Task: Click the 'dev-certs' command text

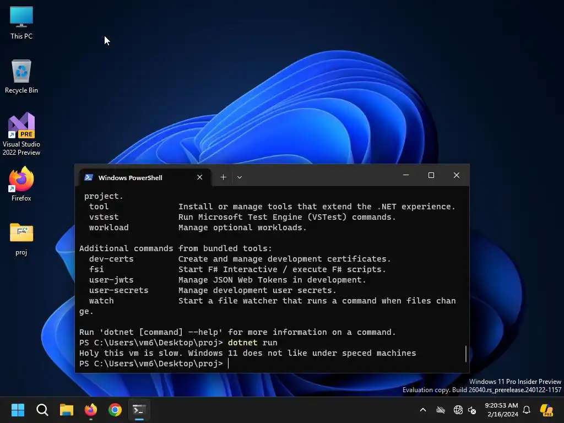Action: coord(111,259)
